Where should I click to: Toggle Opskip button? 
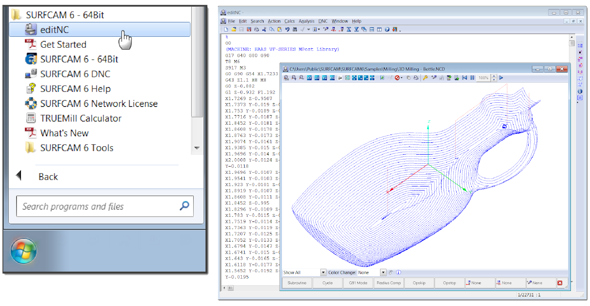(419, 283)
